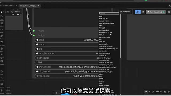
Task: Toggle the minimap icon
Action: 165,92
